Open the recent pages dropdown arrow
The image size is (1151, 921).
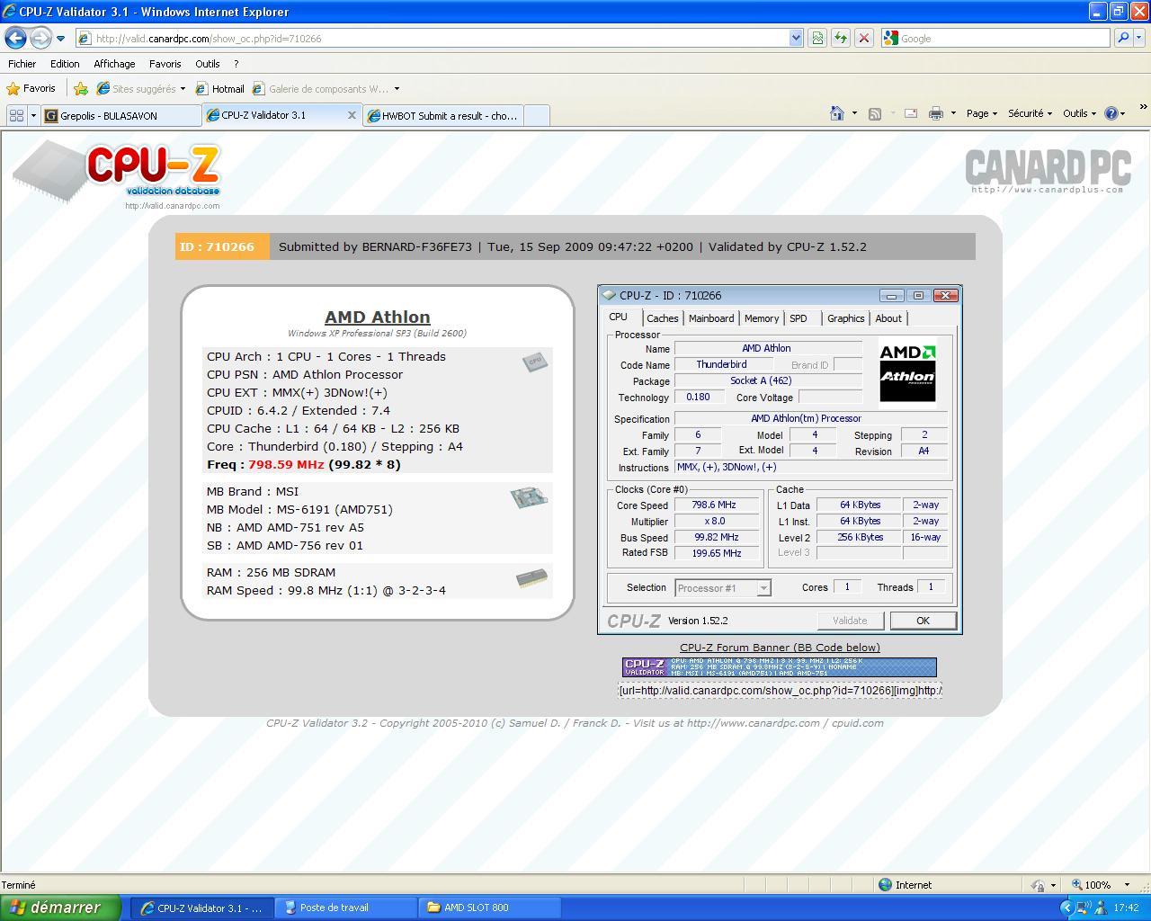tap(60, 39)
